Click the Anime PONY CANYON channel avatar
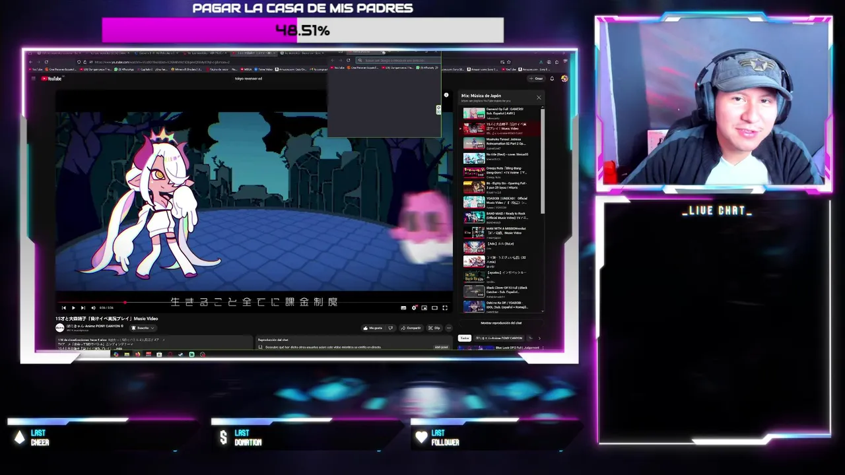The width and height of the screenshot is (845, 475). click(60, 328)
